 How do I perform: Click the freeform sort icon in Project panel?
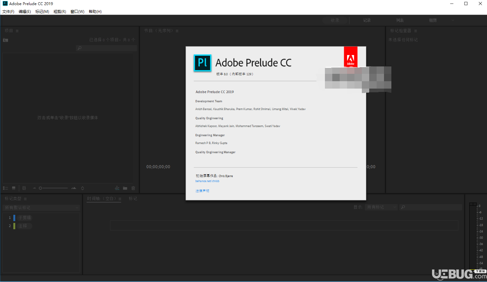(x=24, y=188)
